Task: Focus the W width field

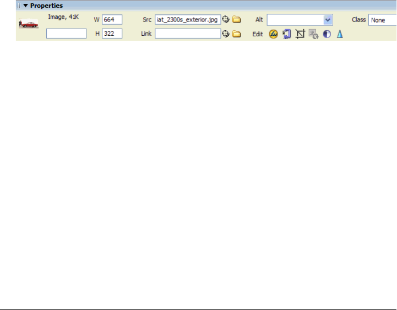Action: (x=112, y=19)
